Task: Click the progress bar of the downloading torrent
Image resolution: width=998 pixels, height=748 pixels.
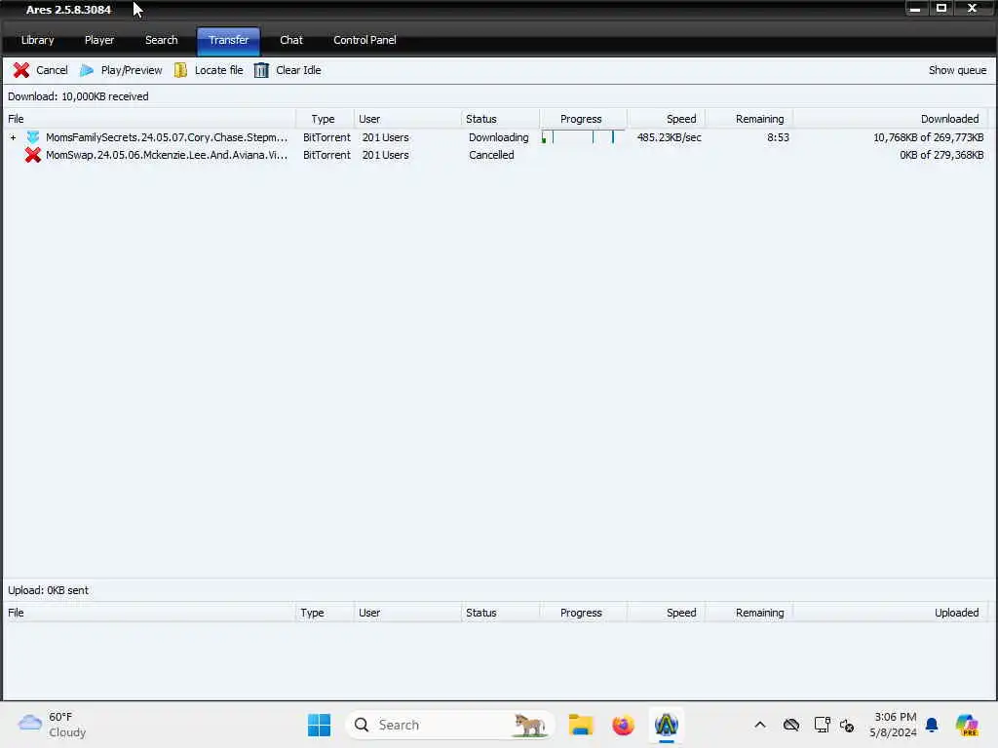Action: 583,136
